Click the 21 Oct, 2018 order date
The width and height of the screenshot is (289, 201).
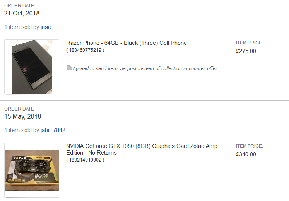22,13
